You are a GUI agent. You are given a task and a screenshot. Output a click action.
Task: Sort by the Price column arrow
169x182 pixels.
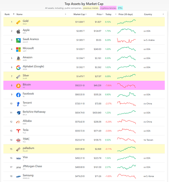[x=103, y=14]
